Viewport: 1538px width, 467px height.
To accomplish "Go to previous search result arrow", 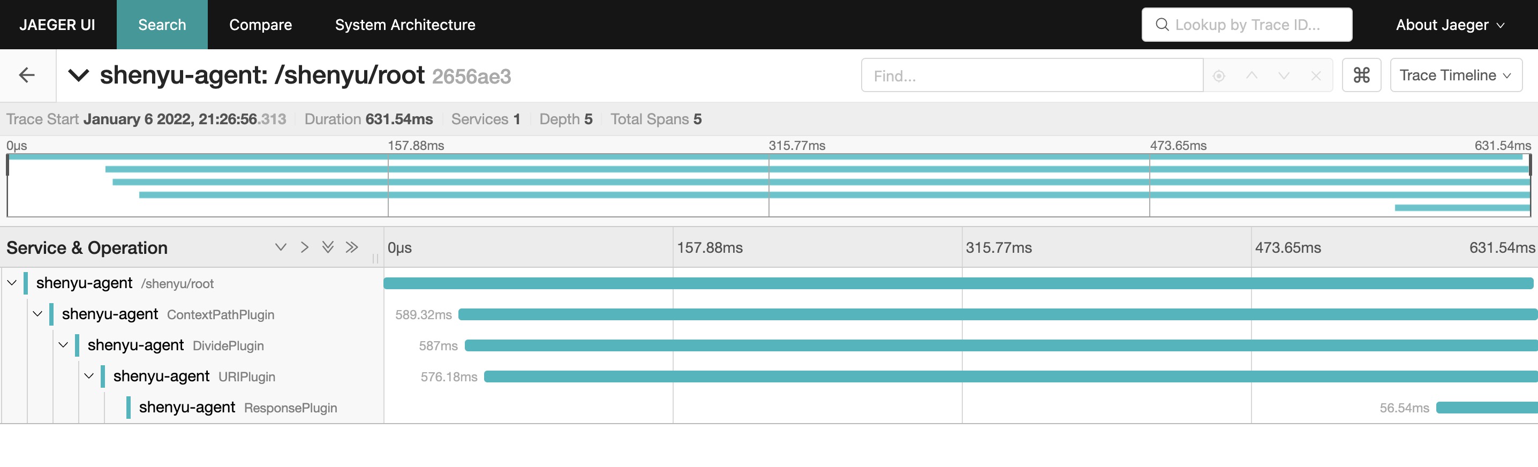I will pos(1251,76).
